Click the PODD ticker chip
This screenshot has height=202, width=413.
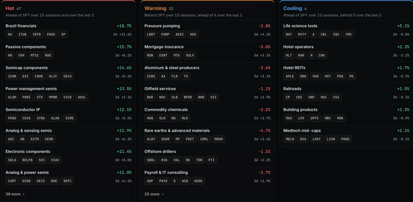345,139
